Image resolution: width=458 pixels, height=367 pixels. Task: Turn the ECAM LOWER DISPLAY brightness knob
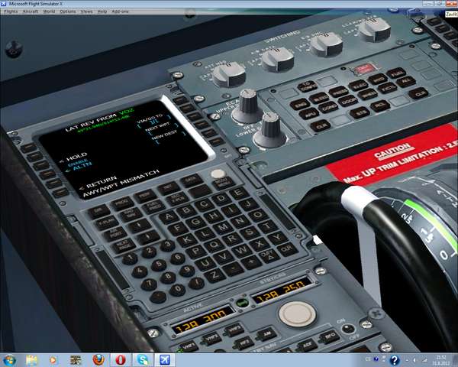(269, 130)
